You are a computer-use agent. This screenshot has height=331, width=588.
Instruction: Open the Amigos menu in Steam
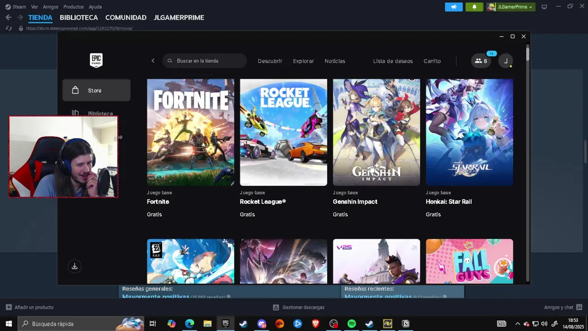[x=51, y=7]
